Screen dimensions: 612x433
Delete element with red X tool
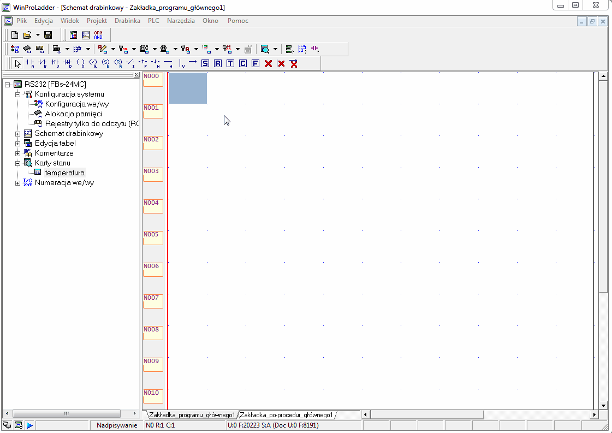point(268,64)
